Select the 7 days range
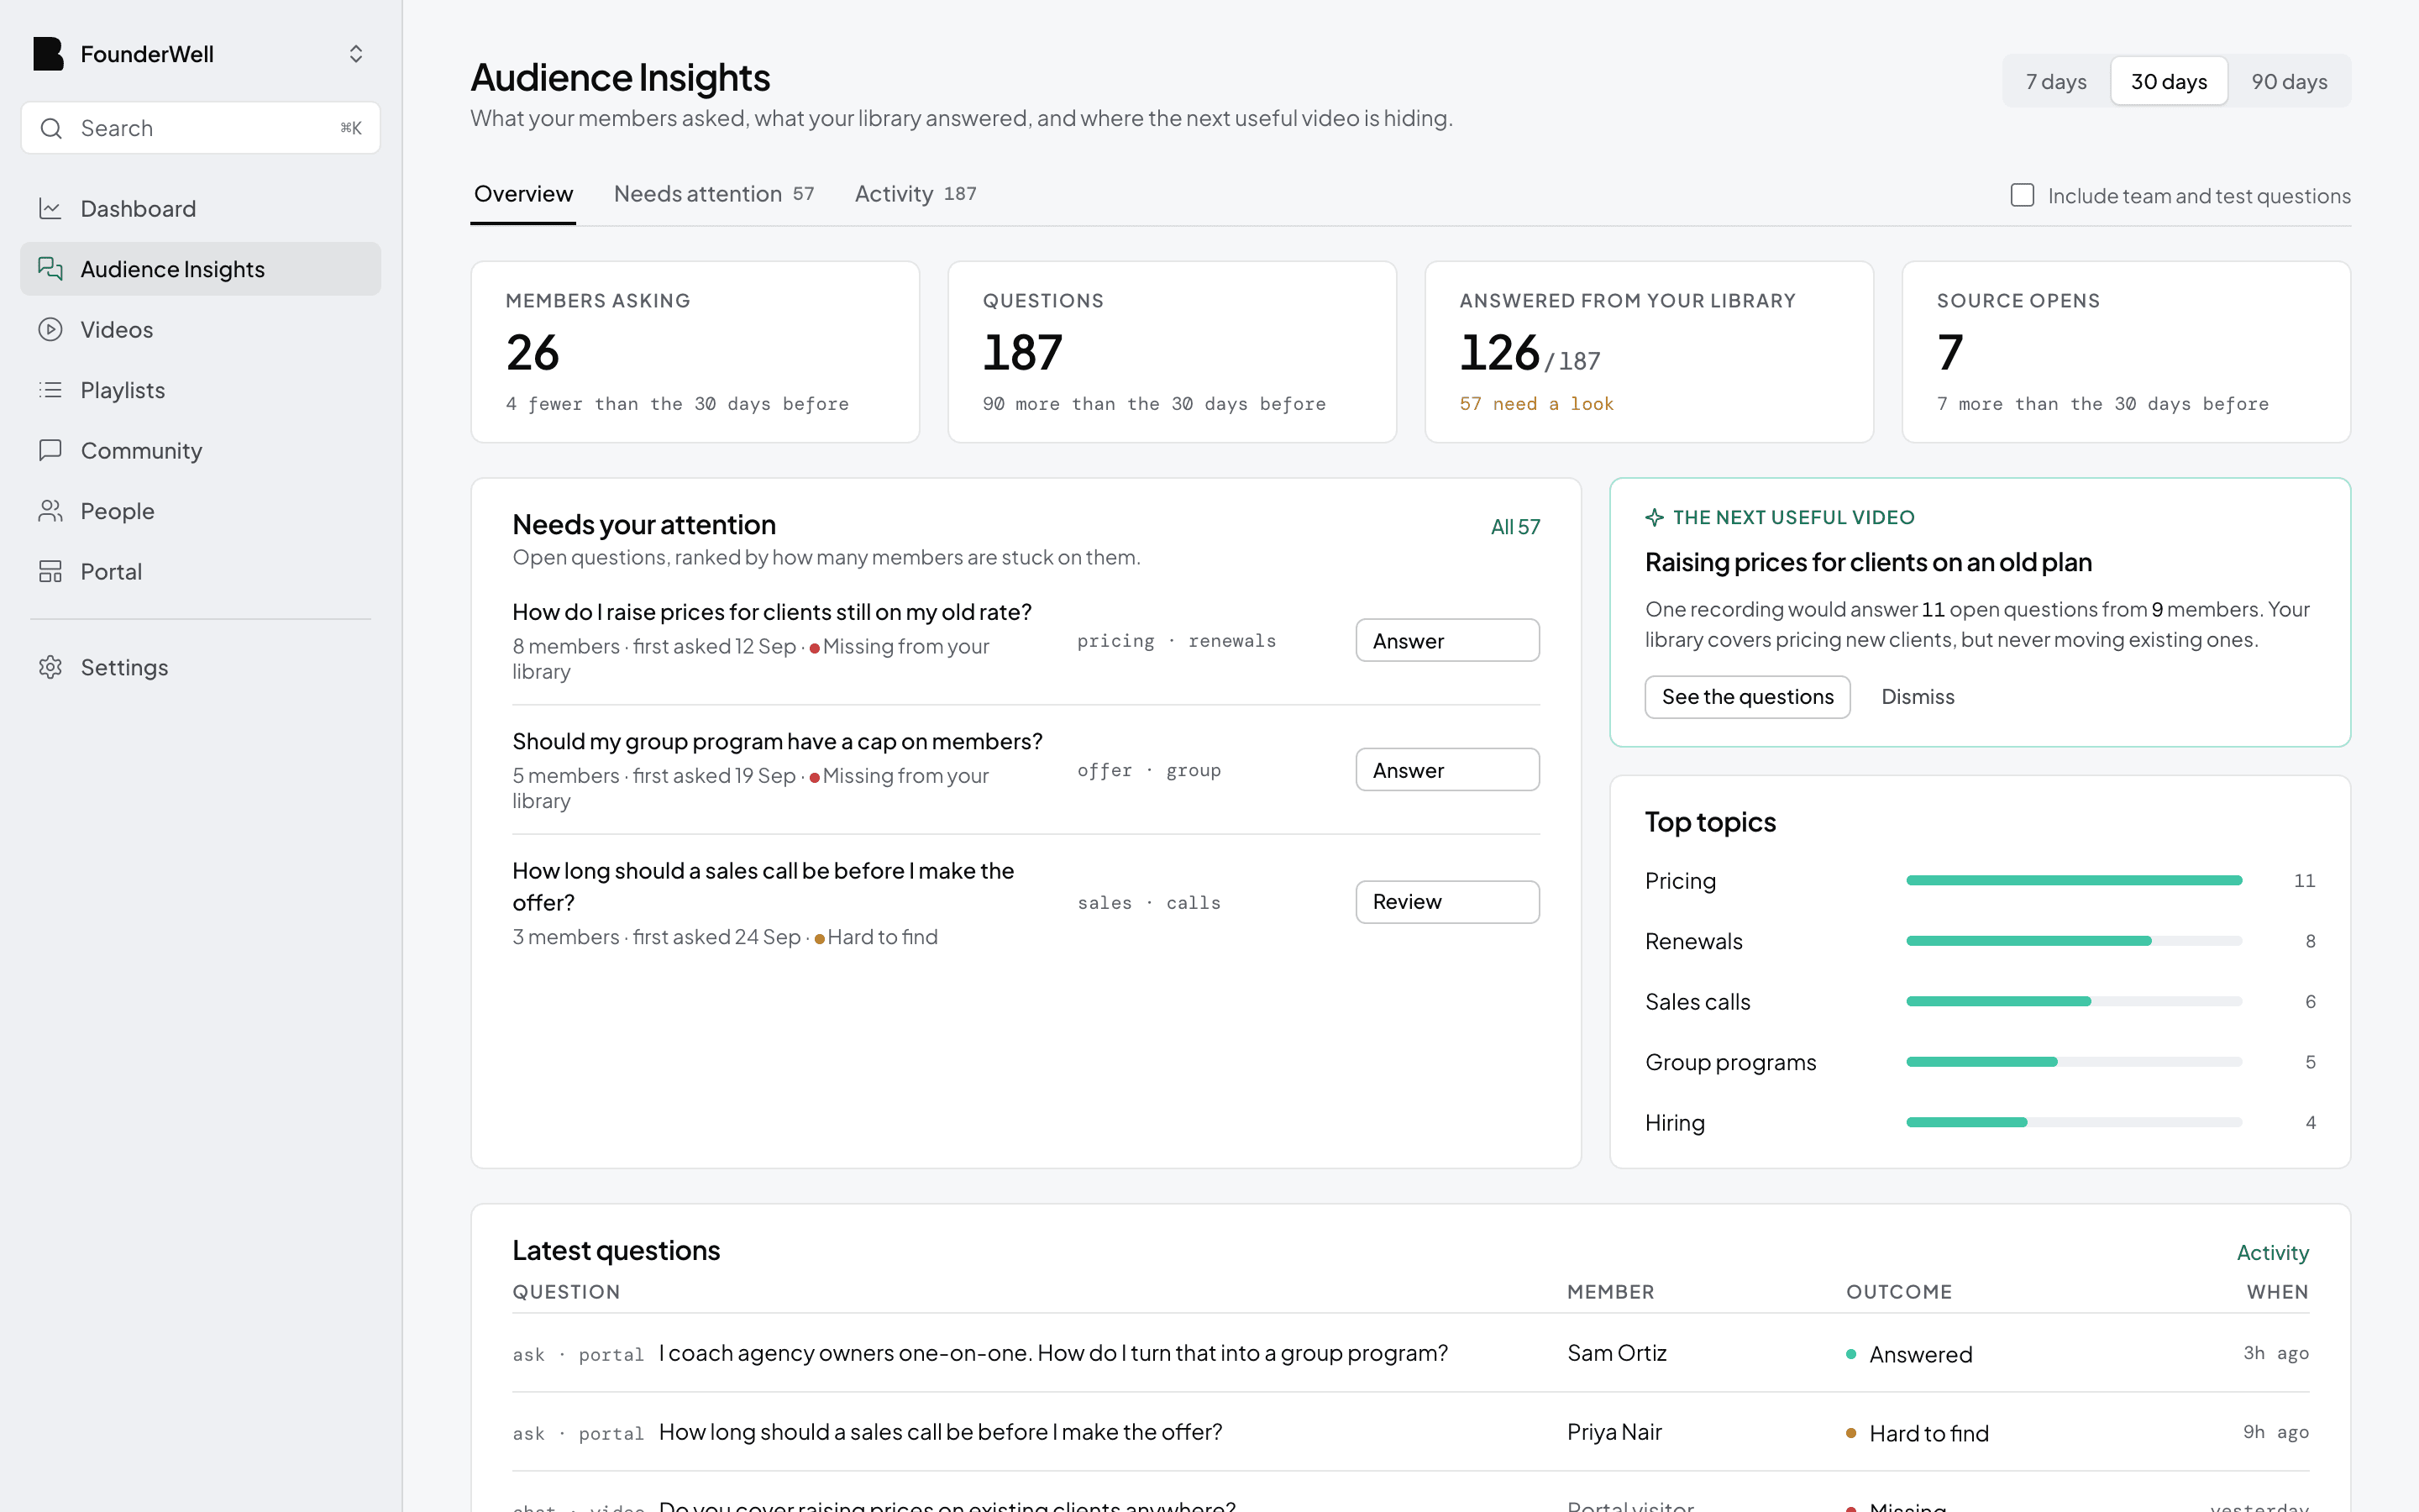Viewport: 2419px width, 1512px height. pyautogui.click(x=2056, y=81)
